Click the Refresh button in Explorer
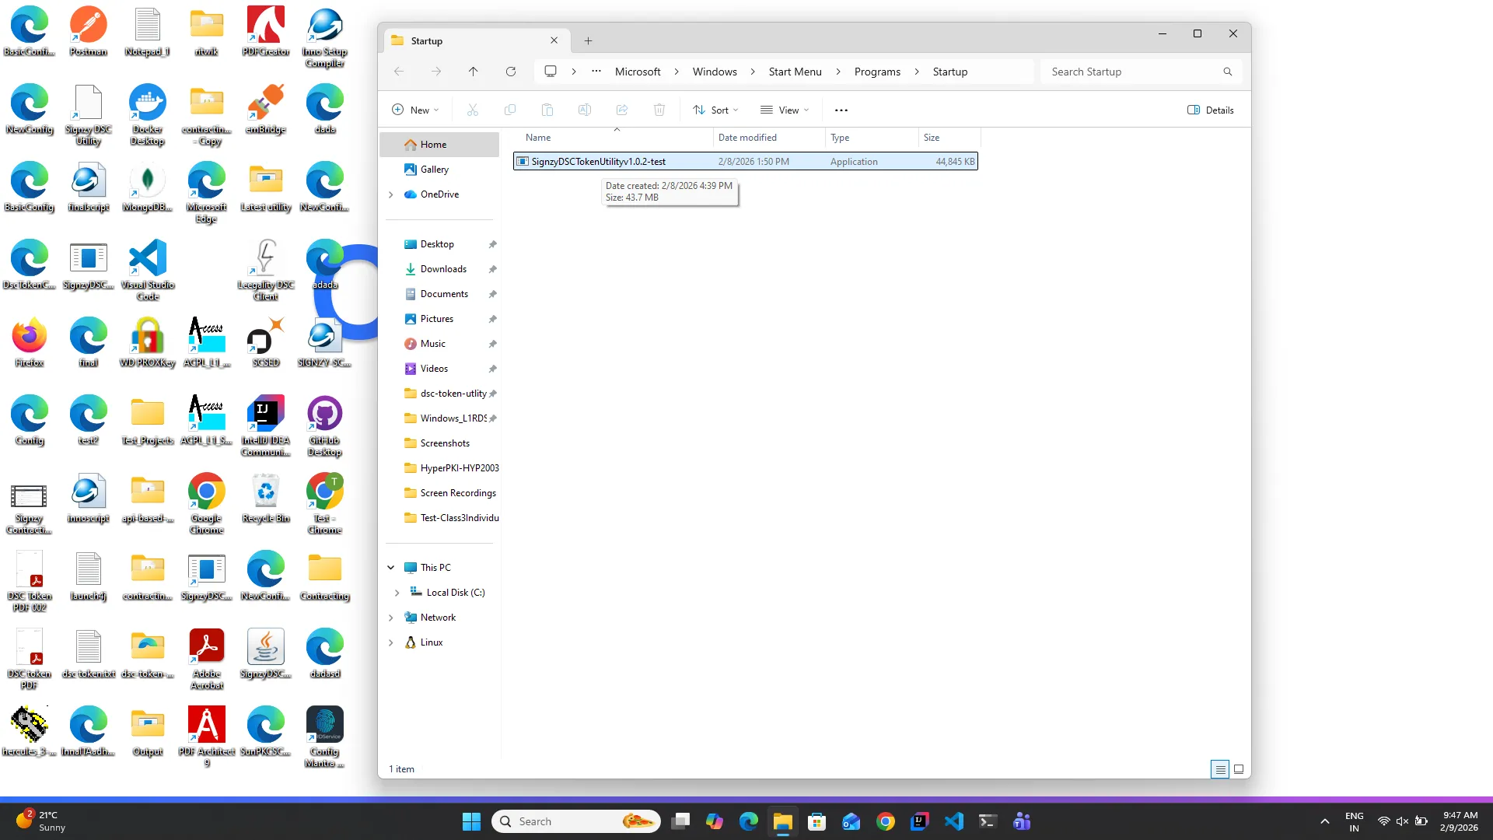This screenshot has height=840, width=1493. pyautogui.click(x=511, y=72)
